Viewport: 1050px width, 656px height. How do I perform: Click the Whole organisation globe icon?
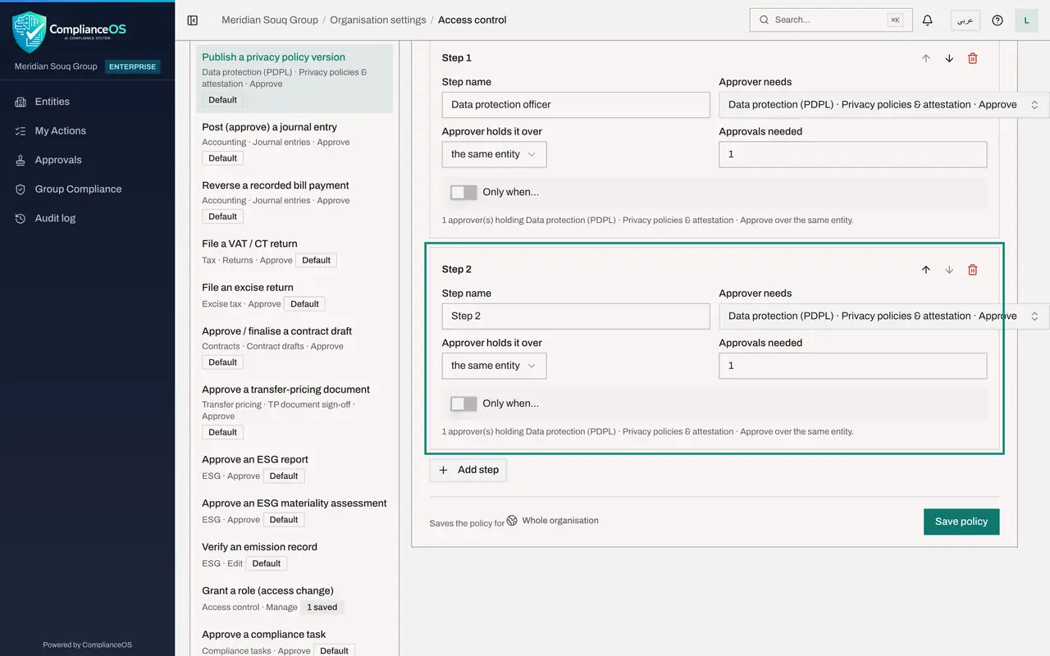(512, 521)
